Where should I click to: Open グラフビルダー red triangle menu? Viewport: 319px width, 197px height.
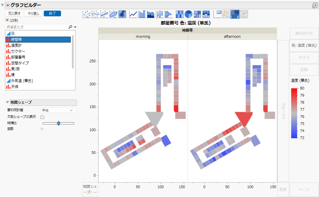[x=8, y=5]
